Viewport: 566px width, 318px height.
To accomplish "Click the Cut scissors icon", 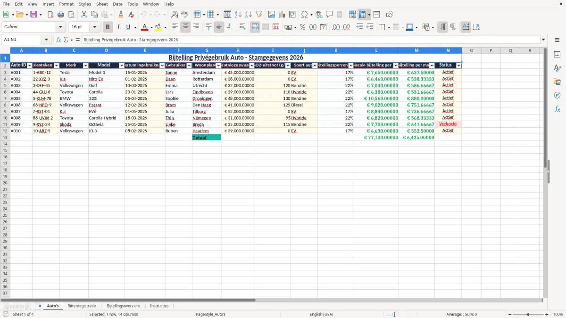I will 84,15.
